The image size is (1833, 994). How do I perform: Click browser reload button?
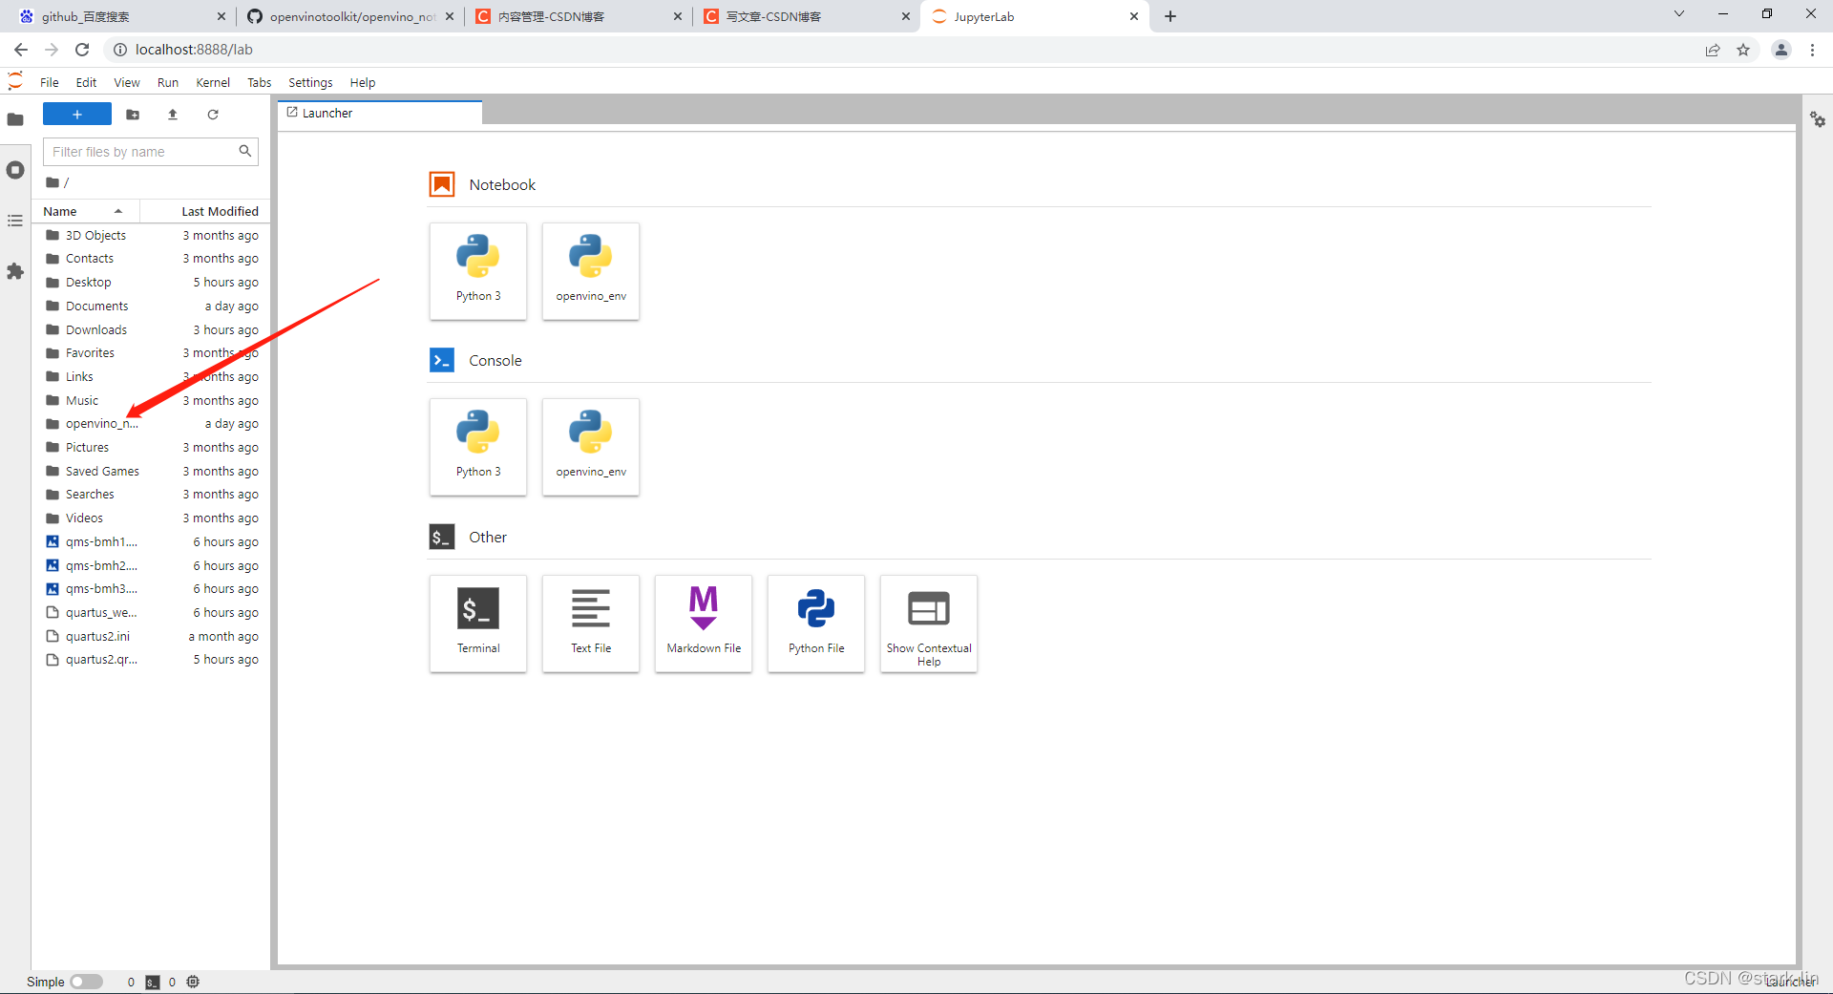point(82,50)
